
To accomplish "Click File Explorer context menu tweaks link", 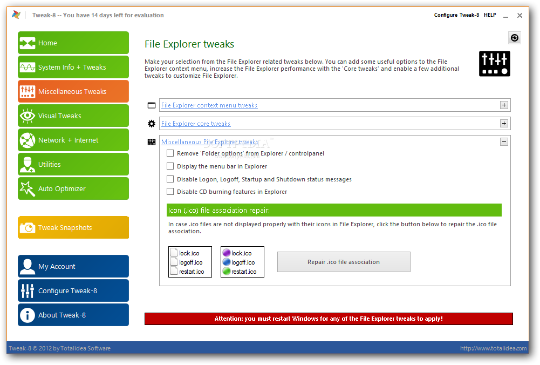I will [x=209, y=105].
